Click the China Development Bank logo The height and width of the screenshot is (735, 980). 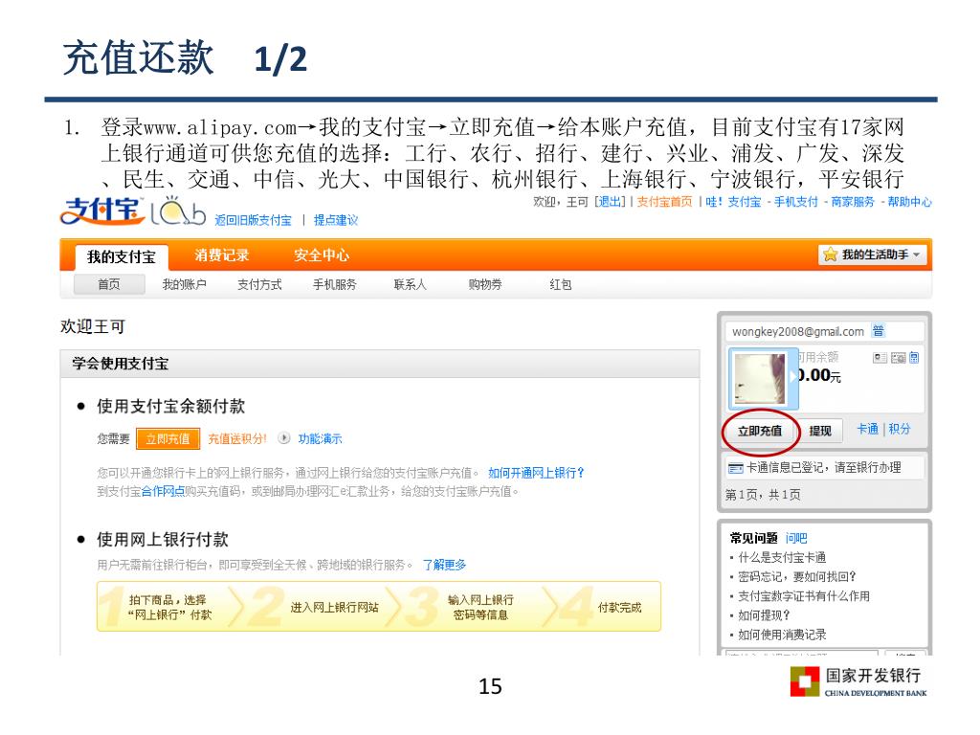click(858, 681)
